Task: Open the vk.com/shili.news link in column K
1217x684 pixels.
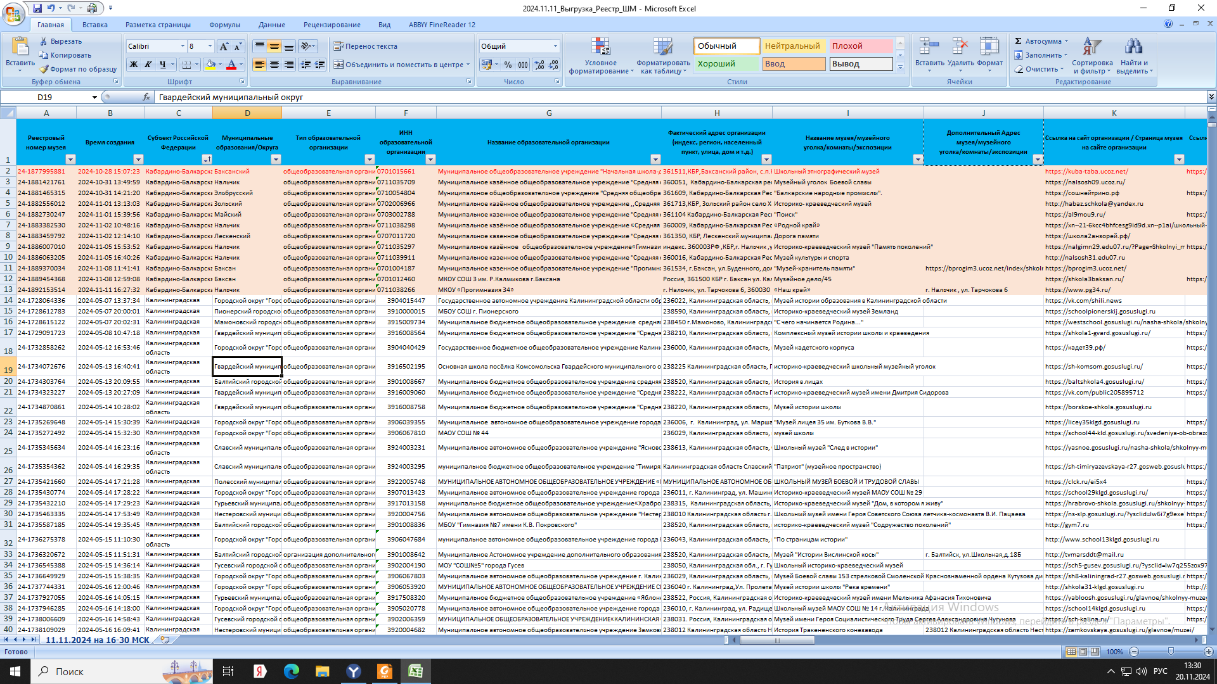Action: click(x=1083, y=301)
